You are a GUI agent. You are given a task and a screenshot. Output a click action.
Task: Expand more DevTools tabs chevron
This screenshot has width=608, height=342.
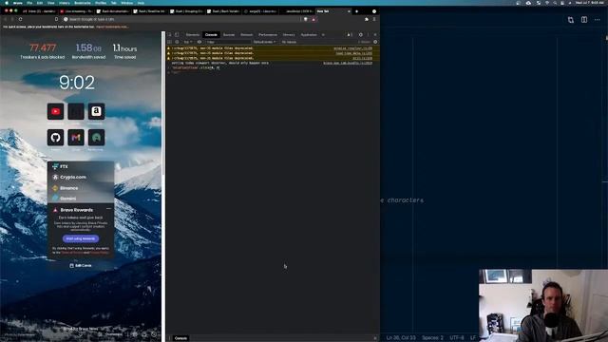323,35
